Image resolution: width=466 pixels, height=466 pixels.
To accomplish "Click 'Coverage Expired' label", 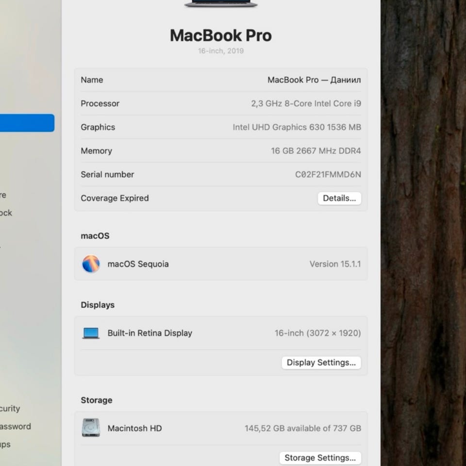I will (x=115, y=198).
